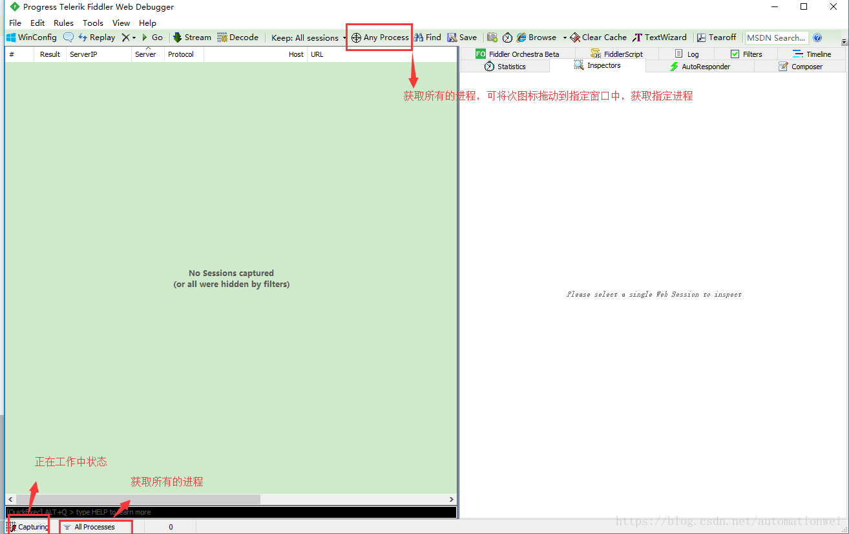Click Tearoff to detach inspectors

point(717,37)
